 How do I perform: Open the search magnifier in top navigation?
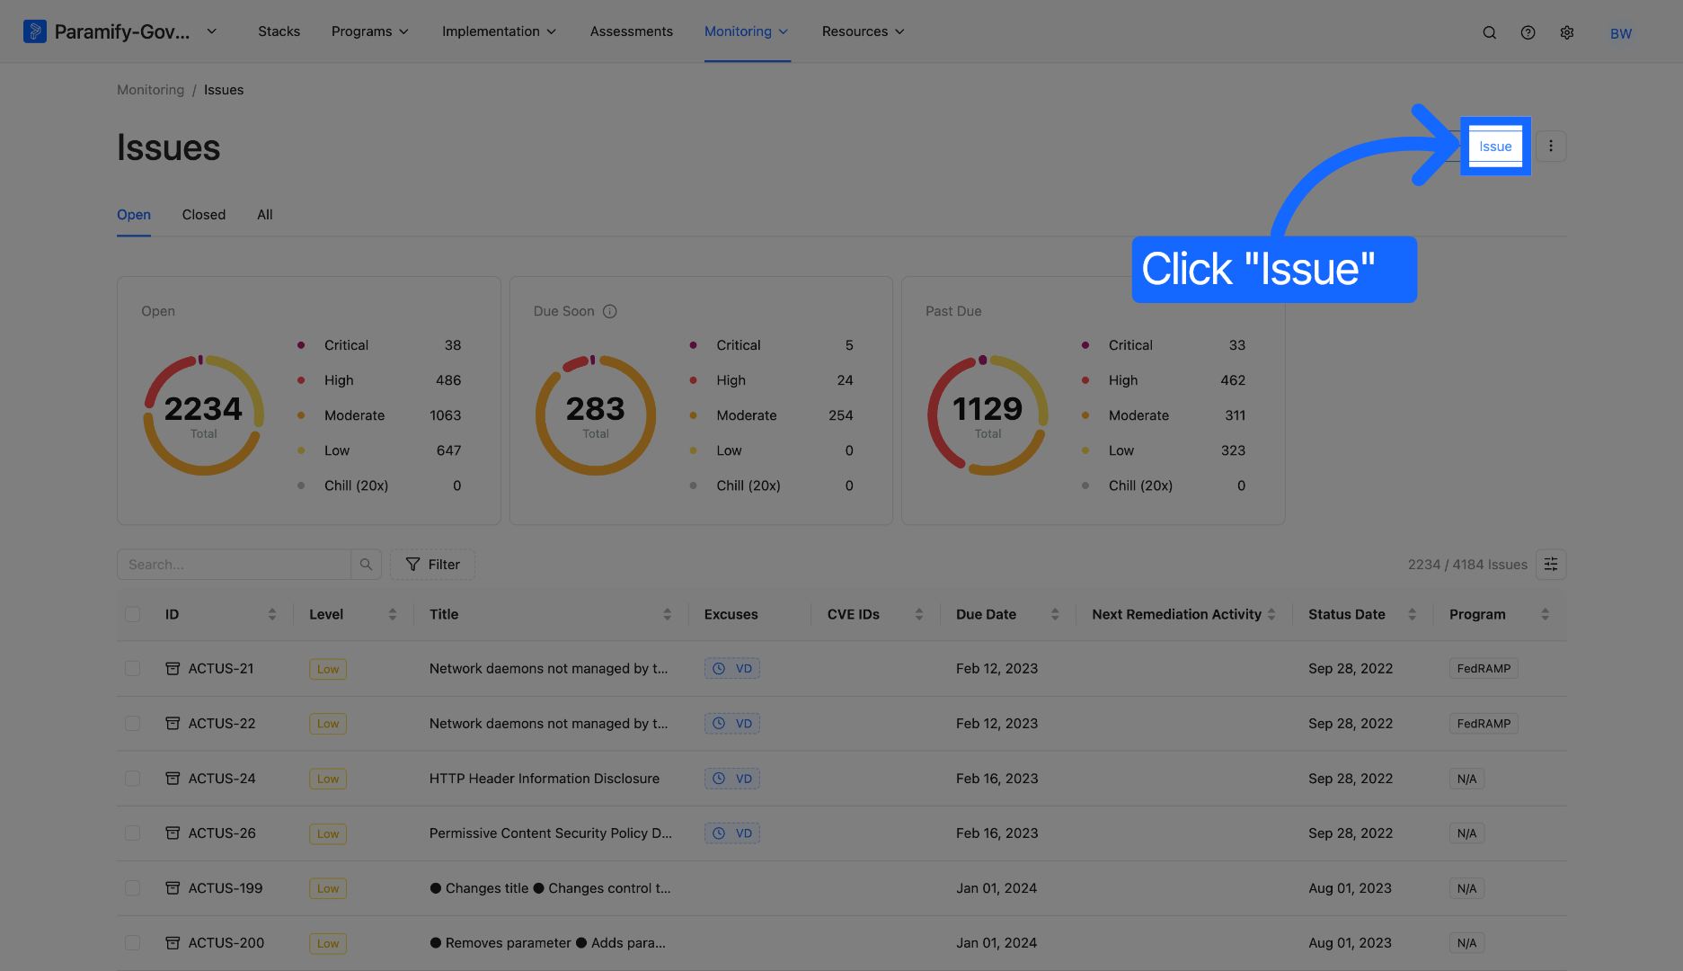[x=1489, y=32]
